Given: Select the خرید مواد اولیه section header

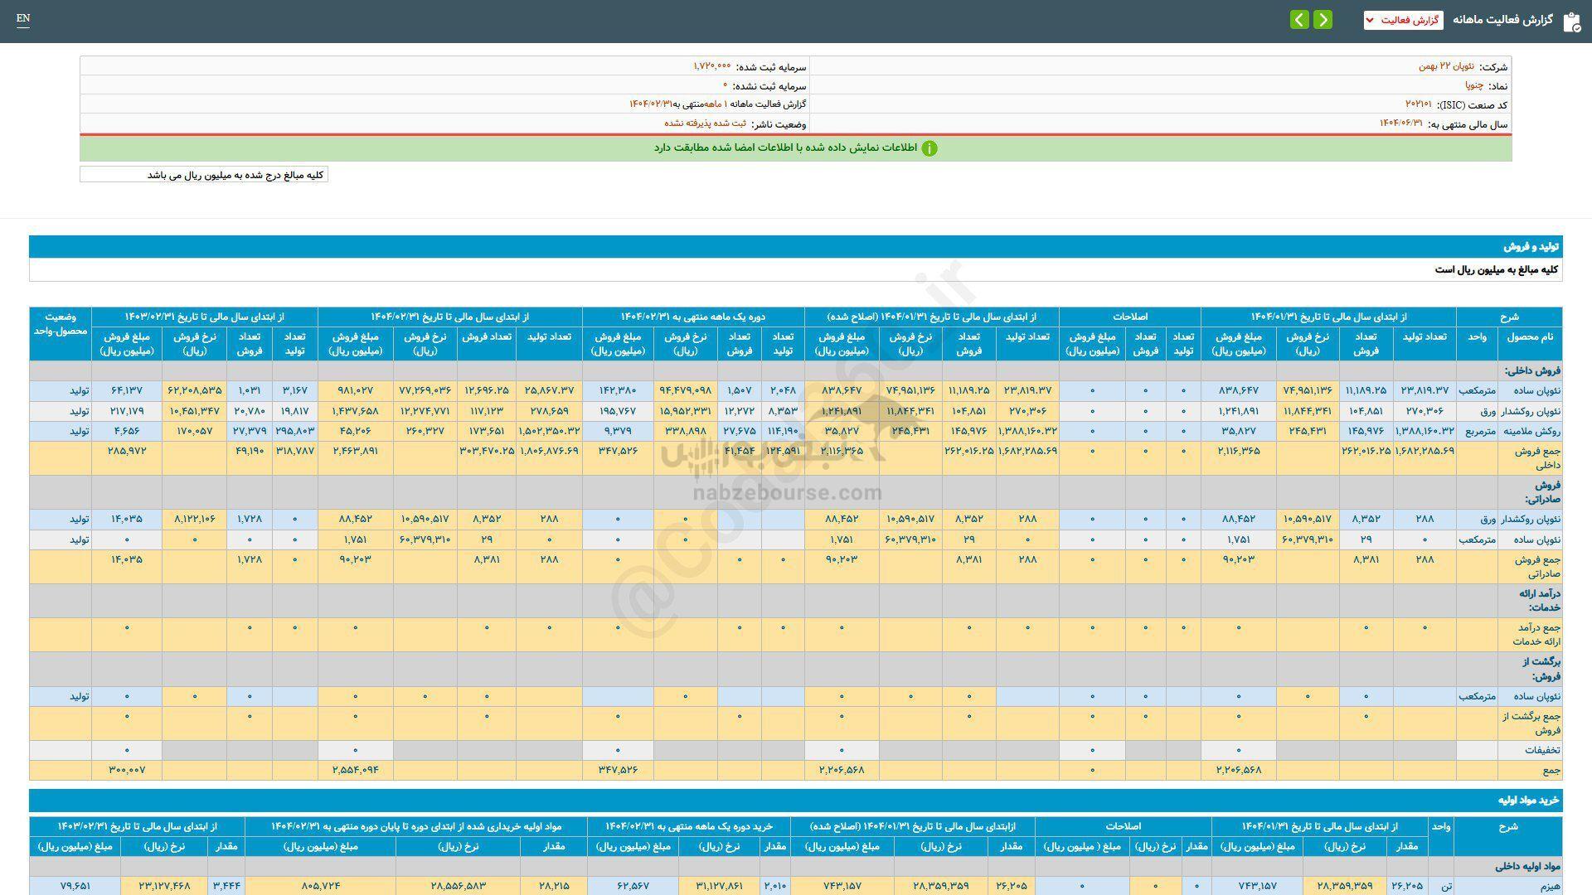Looking at the screenshot, I should click(1528, 801).
